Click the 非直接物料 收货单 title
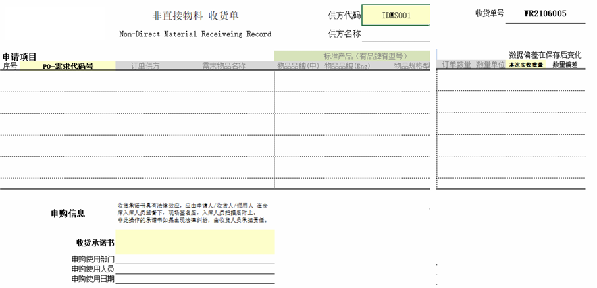The image size is (597, 288). tap(194, 15)
